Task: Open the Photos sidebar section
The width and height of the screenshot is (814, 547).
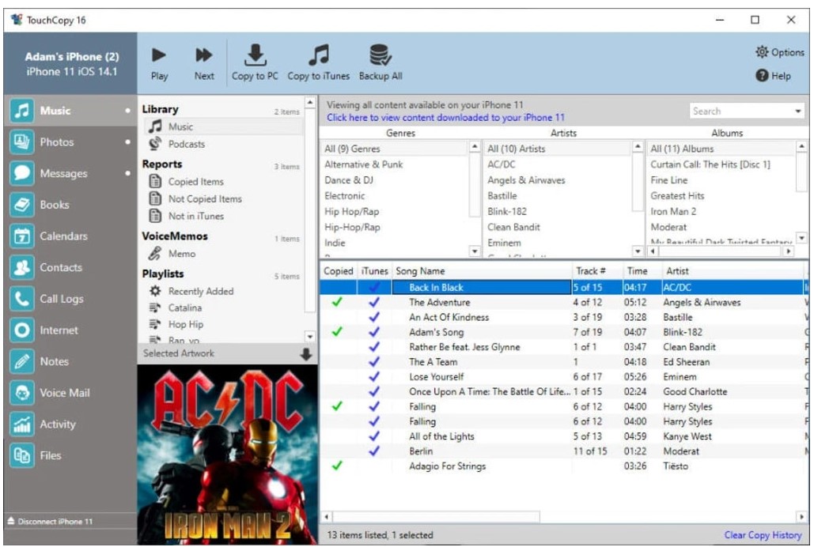Action: click(70, 141)
